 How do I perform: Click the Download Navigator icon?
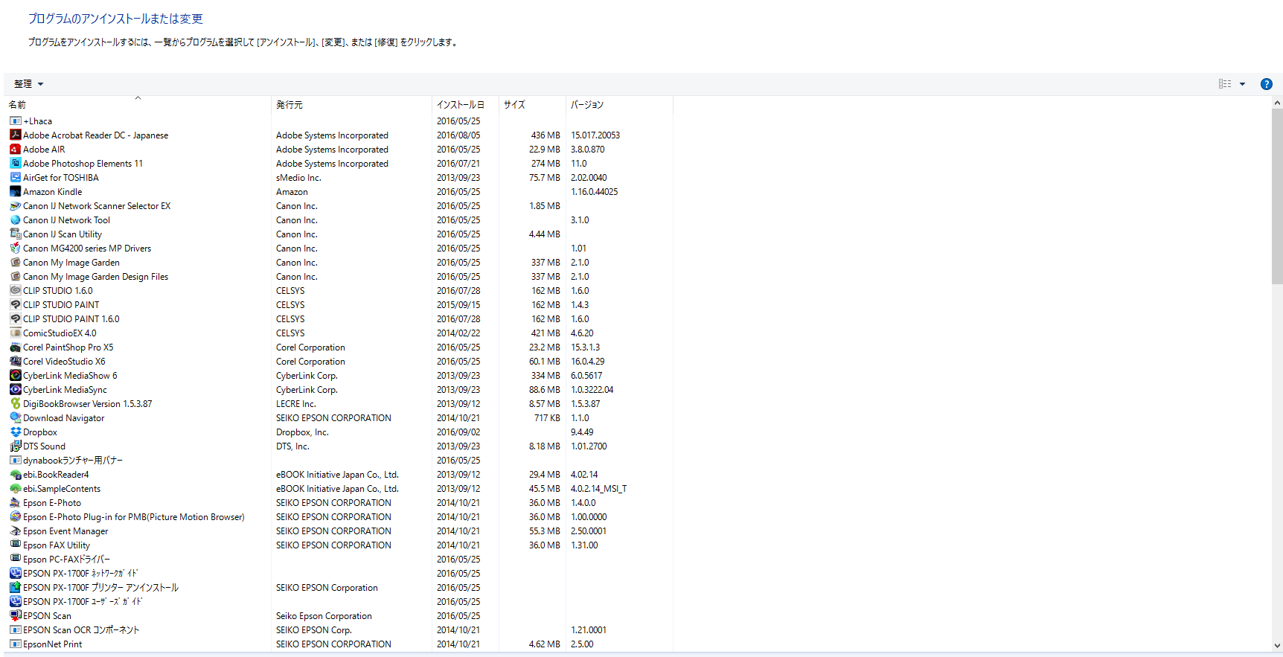[15, 417]
